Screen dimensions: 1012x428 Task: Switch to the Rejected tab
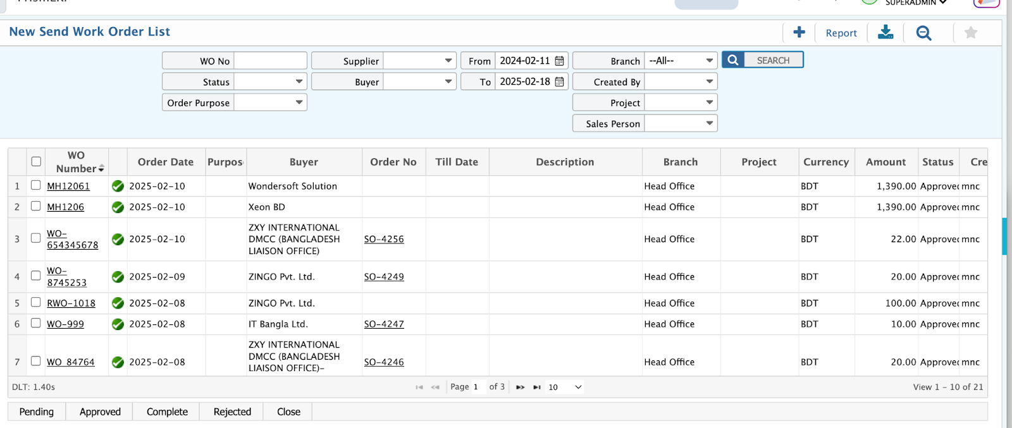pos(232,412)
